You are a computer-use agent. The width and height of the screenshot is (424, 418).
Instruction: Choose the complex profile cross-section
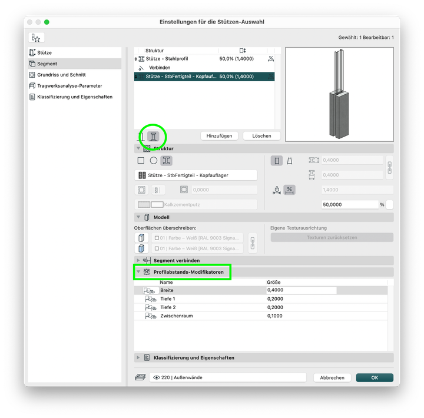[x=166, y=161]
